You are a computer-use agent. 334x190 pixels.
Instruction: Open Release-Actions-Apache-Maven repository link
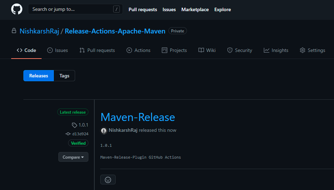tap(115, 31)
